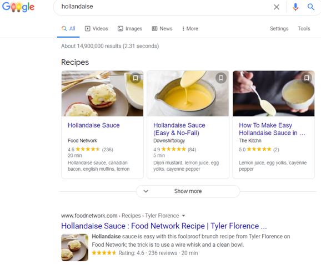Screen dimensions: 321x265
Task: Click inside the hollandaise search field
Action: [x=164, y=7]
